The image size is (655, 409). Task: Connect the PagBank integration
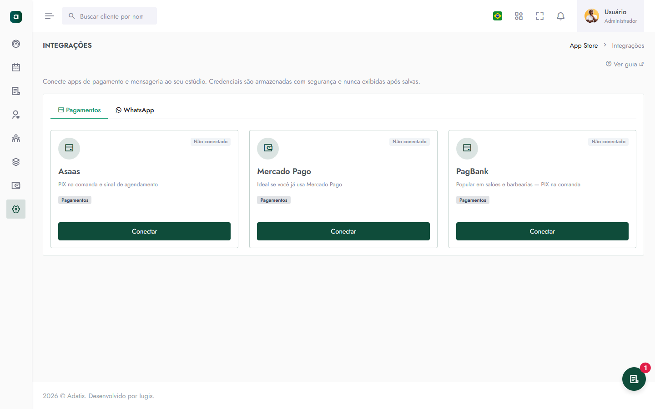tap(542, 231)
